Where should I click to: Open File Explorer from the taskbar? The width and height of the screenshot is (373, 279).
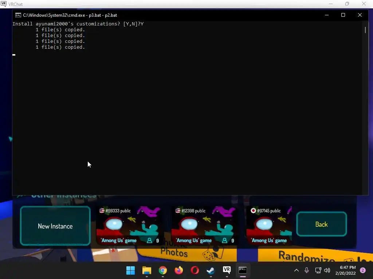click(146, 270)
